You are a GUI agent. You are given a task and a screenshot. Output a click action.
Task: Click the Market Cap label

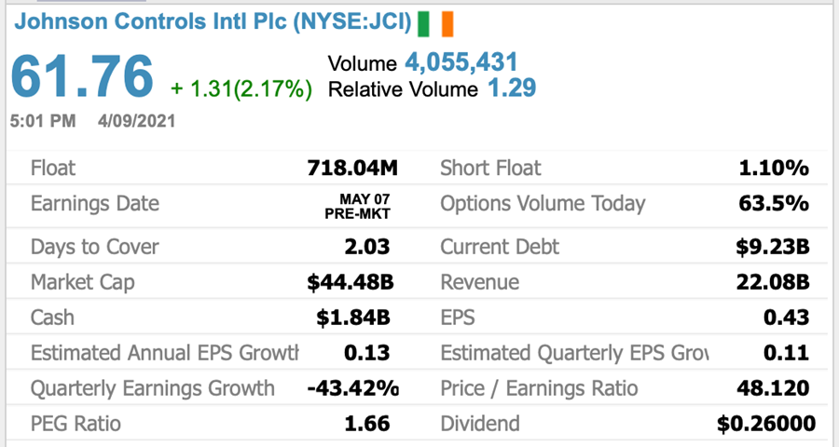[82, 282]
